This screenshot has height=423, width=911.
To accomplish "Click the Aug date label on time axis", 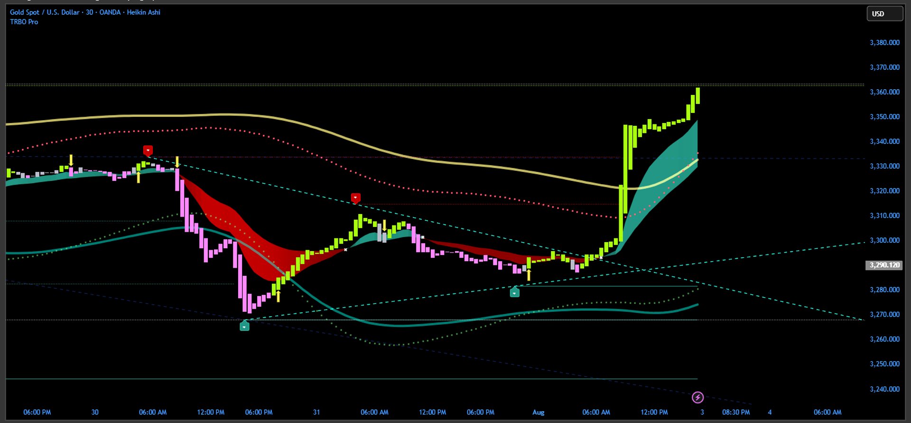I will [539, 412].
